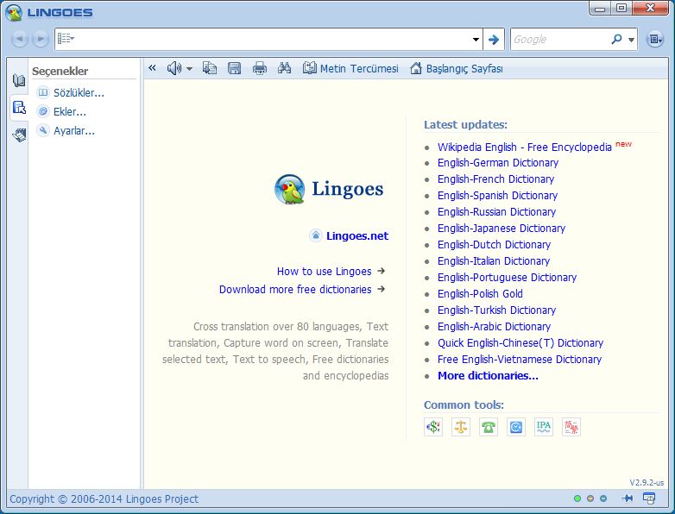Toggle the green status indicator in status bar
The image size is (675, 514).
(x=577, y=498)
